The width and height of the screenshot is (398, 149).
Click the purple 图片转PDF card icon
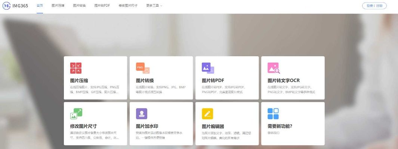coord(208,68)
